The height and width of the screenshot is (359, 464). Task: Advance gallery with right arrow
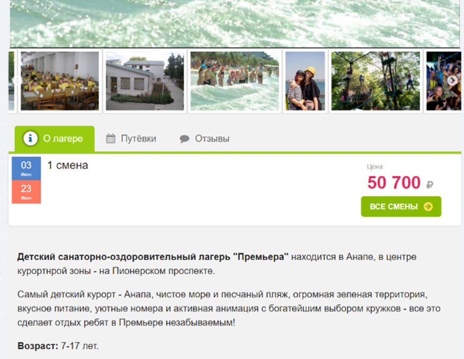452,80
